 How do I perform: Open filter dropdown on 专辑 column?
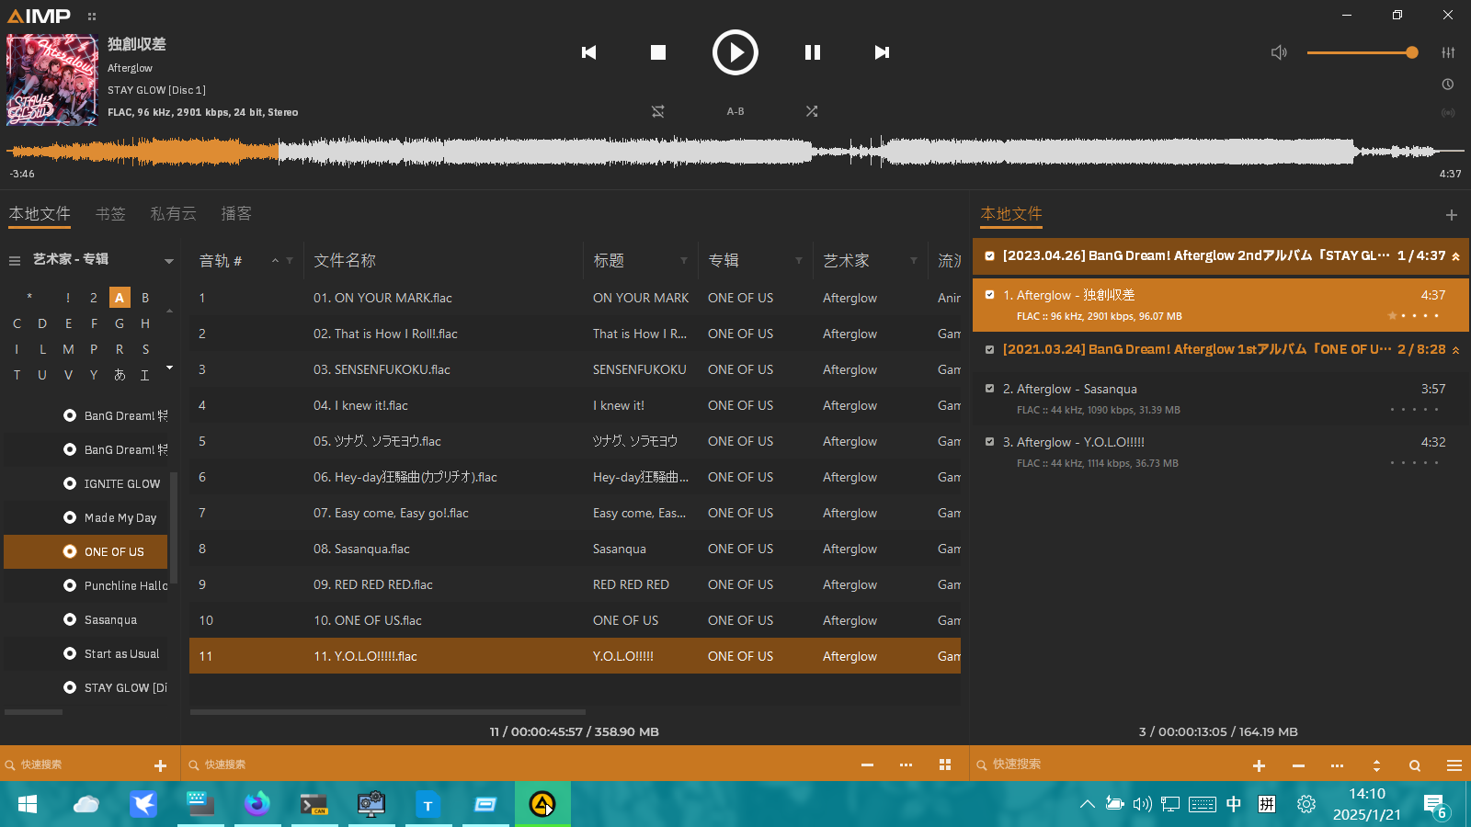click(x=799, y=261)
